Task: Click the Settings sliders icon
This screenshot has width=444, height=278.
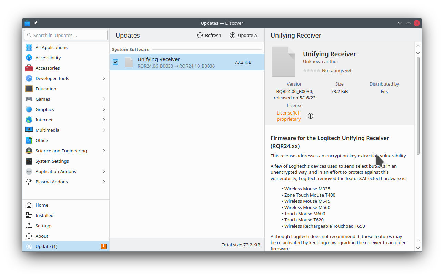Action: (x=29, y=226)
